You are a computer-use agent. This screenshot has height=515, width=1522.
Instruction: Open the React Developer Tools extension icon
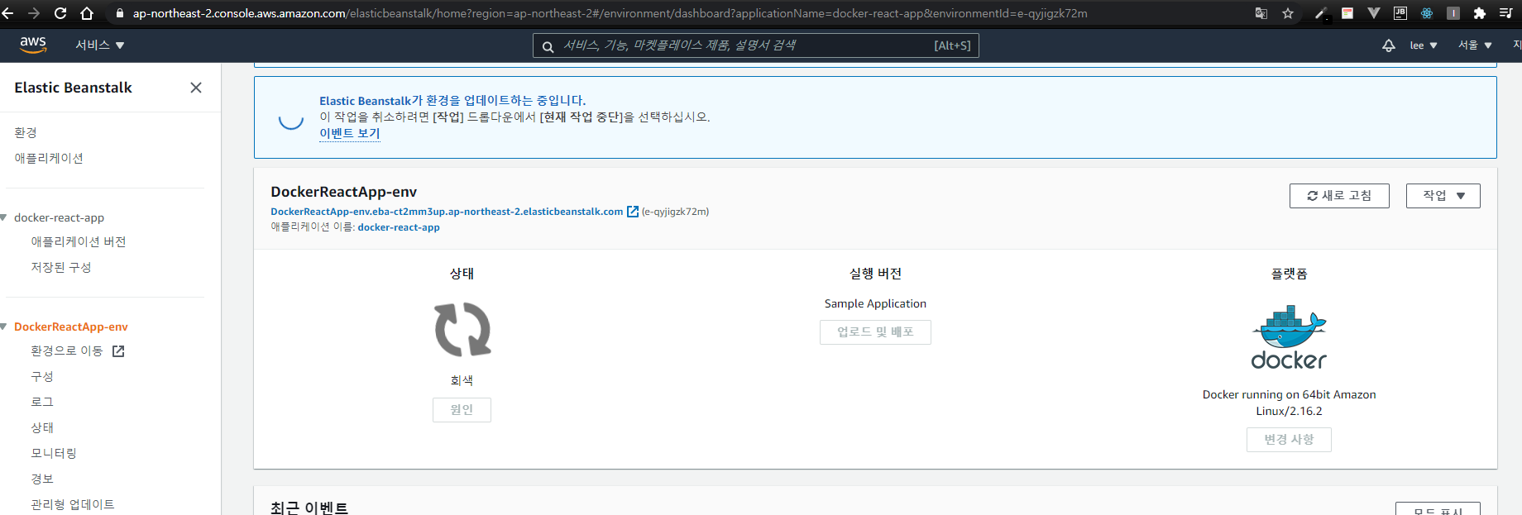tap(1427, 13)
